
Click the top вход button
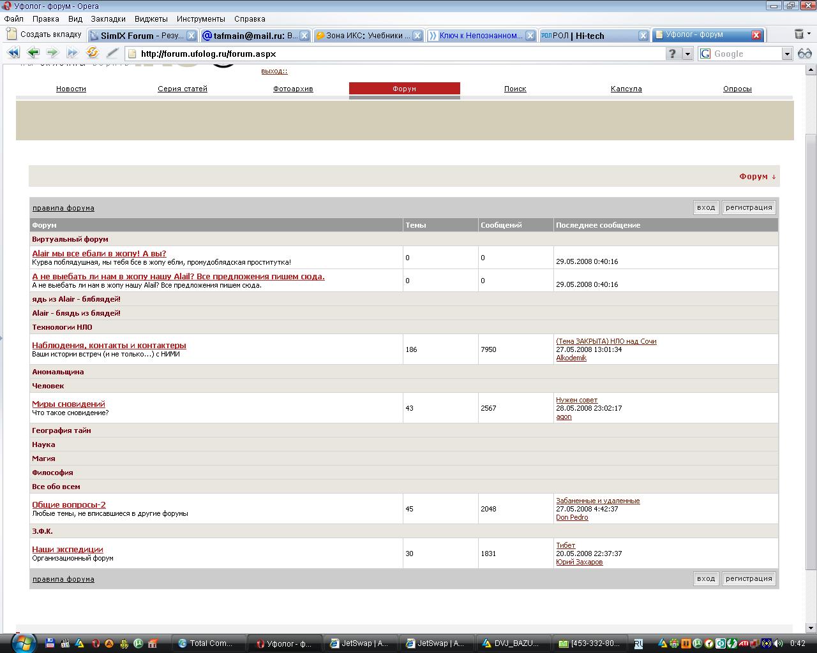(x=706, y=207)
